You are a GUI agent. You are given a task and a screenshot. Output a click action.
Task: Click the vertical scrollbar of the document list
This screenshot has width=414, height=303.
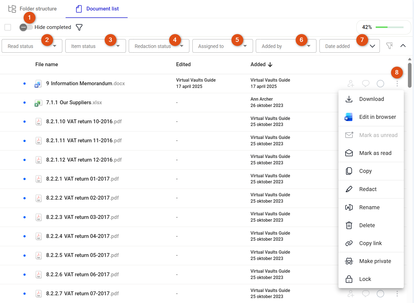[410, 75]
